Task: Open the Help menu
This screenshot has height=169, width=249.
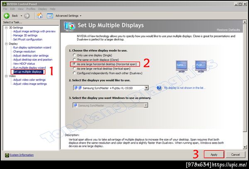Action: coord(53,9)
